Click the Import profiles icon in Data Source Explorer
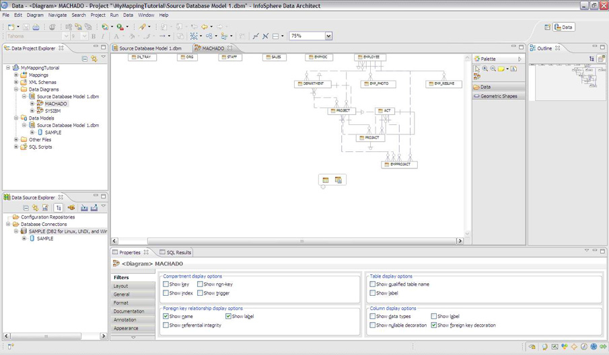The height and width of the screenshot is (355, 609). pyautogui.click(x=84, y=208)
